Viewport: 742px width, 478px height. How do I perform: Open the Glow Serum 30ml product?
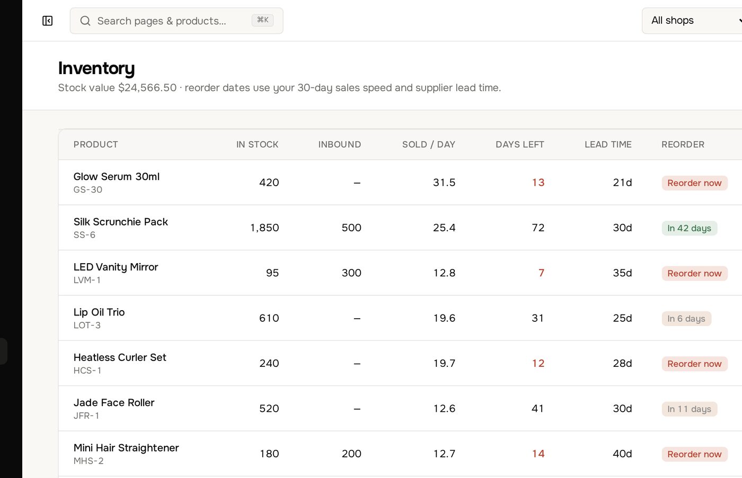[117, 177]
